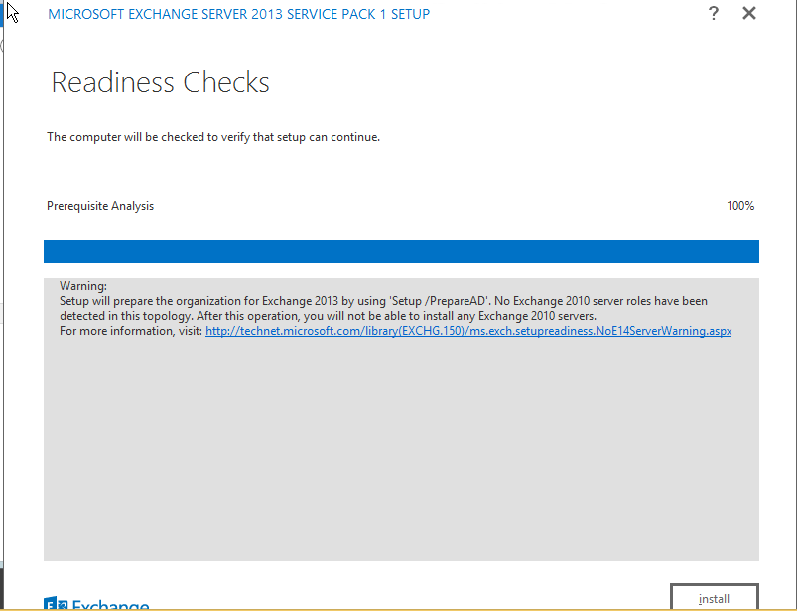Click the help question mark icon
The width and height of the screenshot is (797, 611).
(713, 14)
